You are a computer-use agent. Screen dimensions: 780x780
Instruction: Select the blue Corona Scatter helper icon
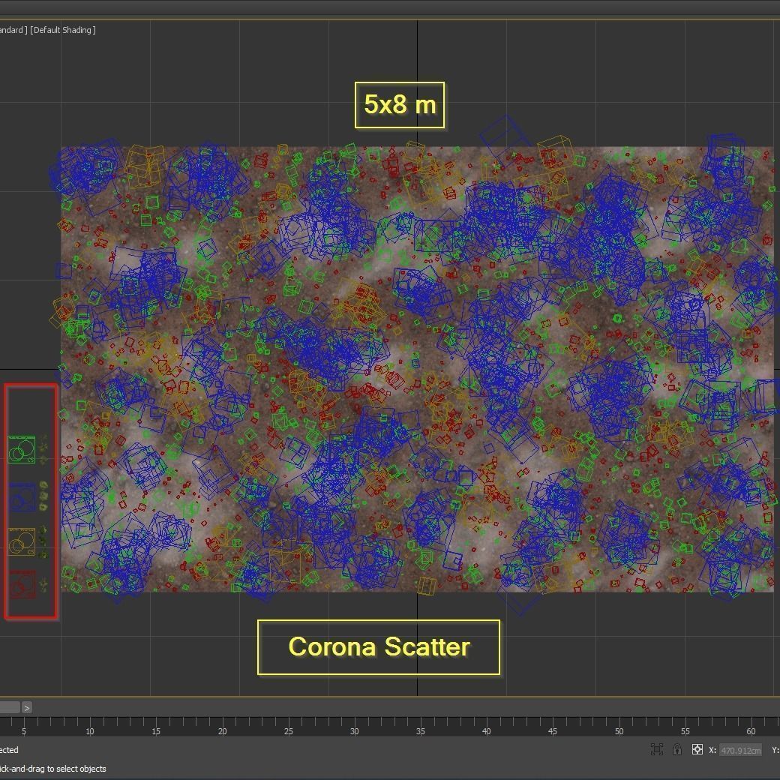(x=22, y=497)
